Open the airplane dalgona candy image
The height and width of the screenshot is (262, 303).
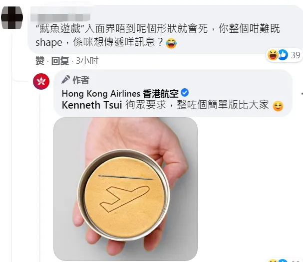[125, 189]
